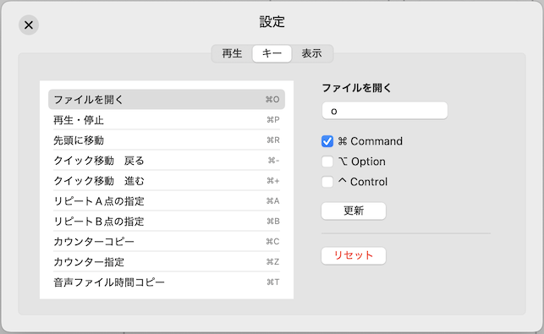This screenshot has width=544, height=334.
Task: Open the 表示 tab
Action: pos(311,53)
